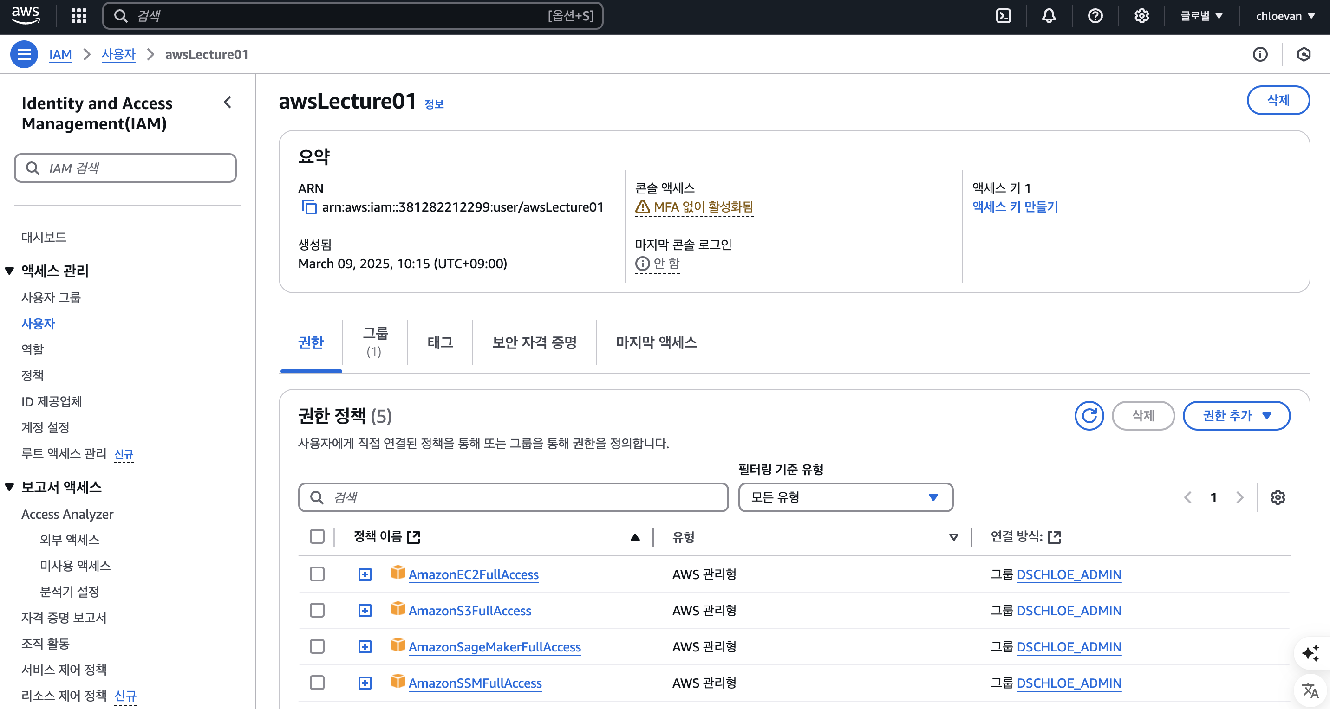The image size is (1330, 709).
Task: Collapse the 액세스 관리 section
Action: [x=9, y=271]
